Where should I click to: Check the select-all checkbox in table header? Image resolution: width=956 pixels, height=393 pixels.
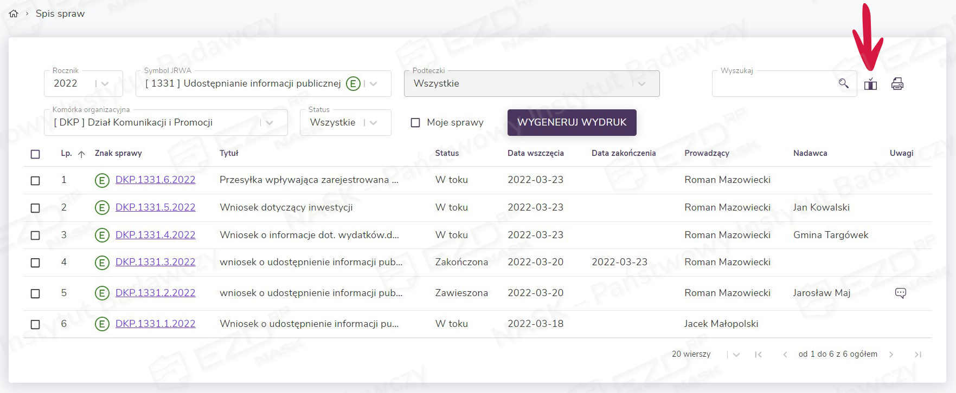(35, 154)
